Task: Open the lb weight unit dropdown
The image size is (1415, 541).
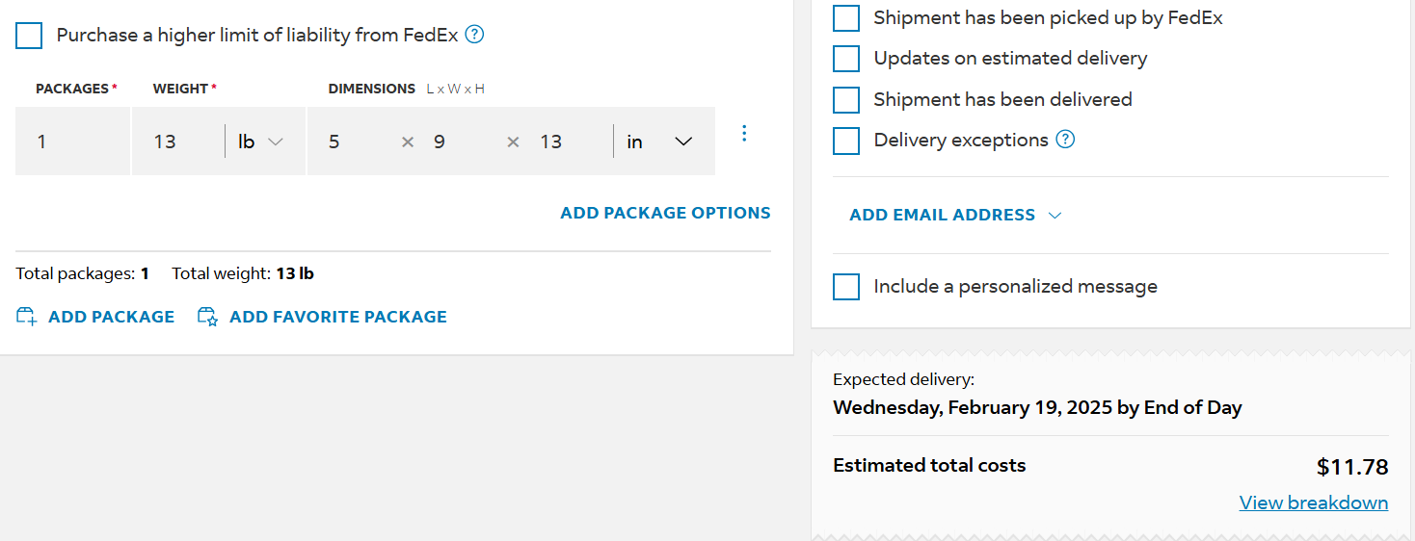Action: tap(261, 142)
